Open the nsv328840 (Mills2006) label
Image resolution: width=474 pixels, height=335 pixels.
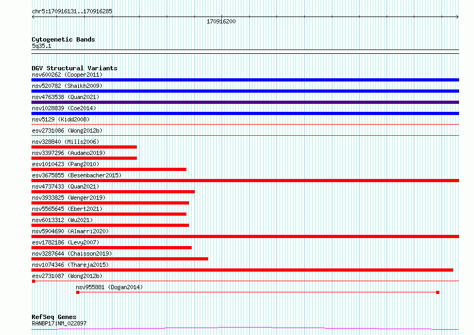66,142
